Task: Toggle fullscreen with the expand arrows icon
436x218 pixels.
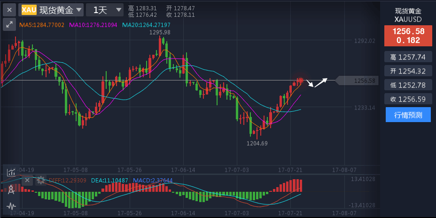Action: (x=9, y=24)
